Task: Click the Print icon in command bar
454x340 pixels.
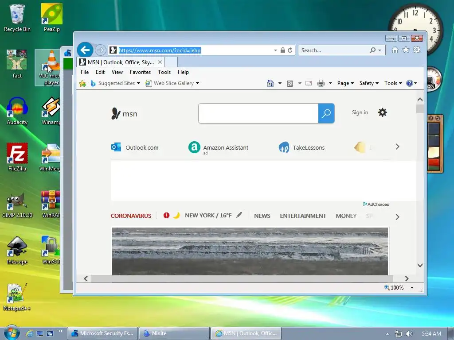Action: pyautogui.click(x=321, y=83)
